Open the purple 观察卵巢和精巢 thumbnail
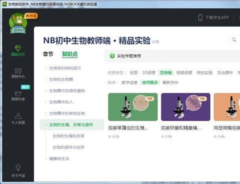The image size is (240, 184). [185, 107]
